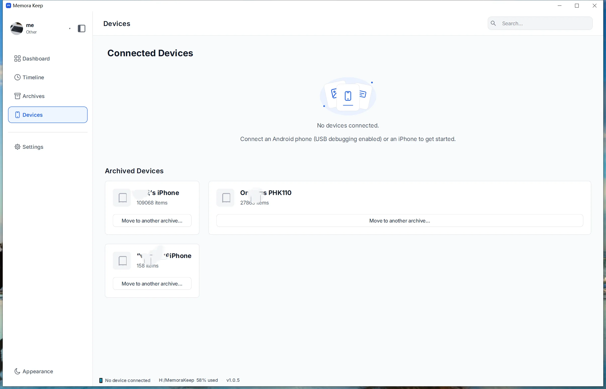The height and width of the screenshot is (389, 606).
Task: Click the status bar device icon
Action: [x=101, y=380]
